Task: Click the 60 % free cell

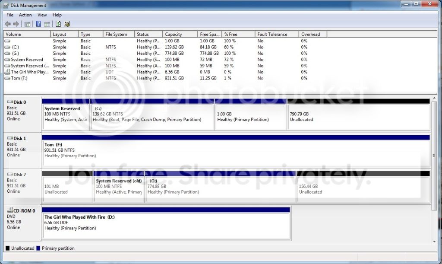Action: [229, 47]
